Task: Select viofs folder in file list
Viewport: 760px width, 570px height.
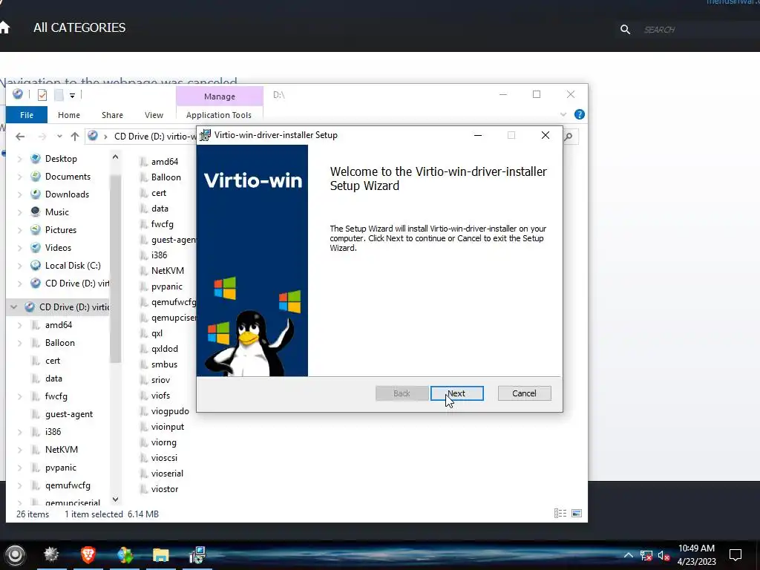Action: (x=160, y=396)
